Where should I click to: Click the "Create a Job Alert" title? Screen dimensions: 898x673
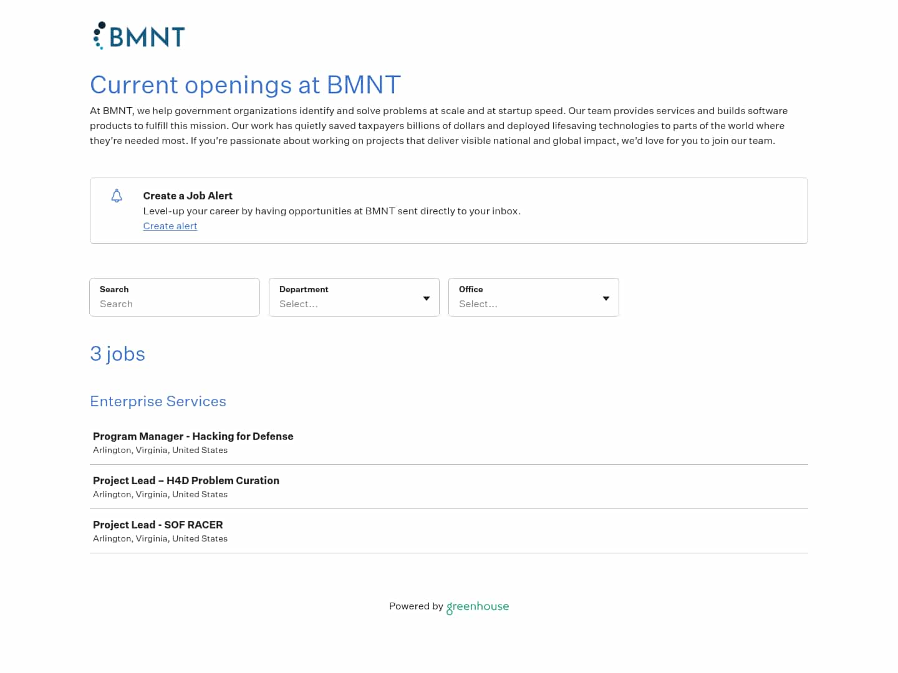pos(188,196)
